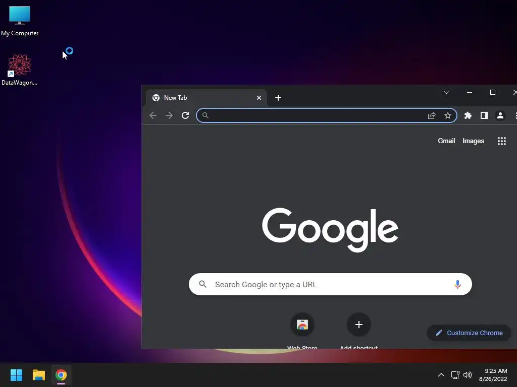Viewport: 517px width, 387px height.
Task: Open the Chrome profile avatar
Action: [500, 115]
